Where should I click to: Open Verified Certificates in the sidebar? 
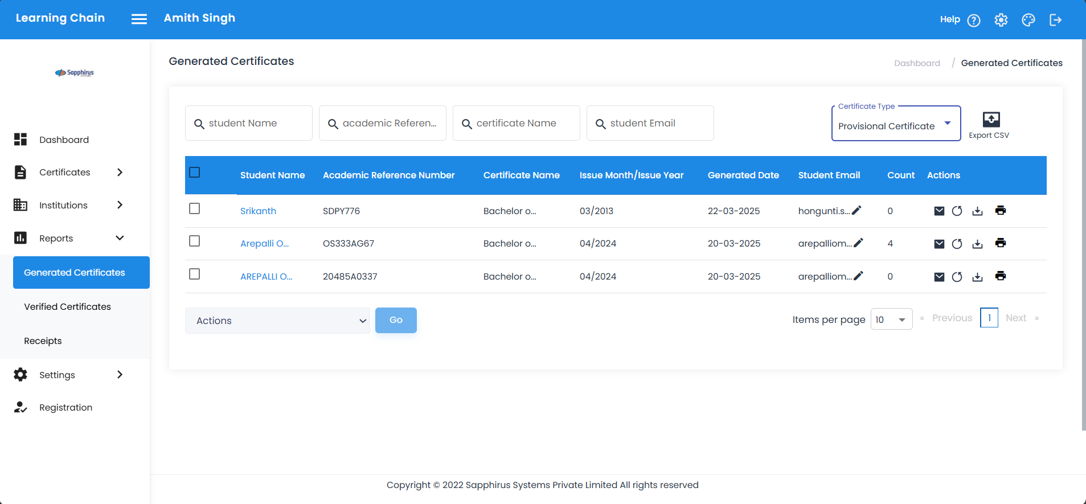coord(68,307)
